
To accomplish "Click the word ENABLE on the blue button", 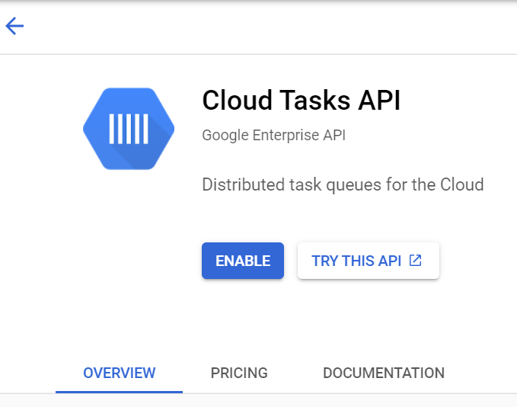I will point(243,261).
